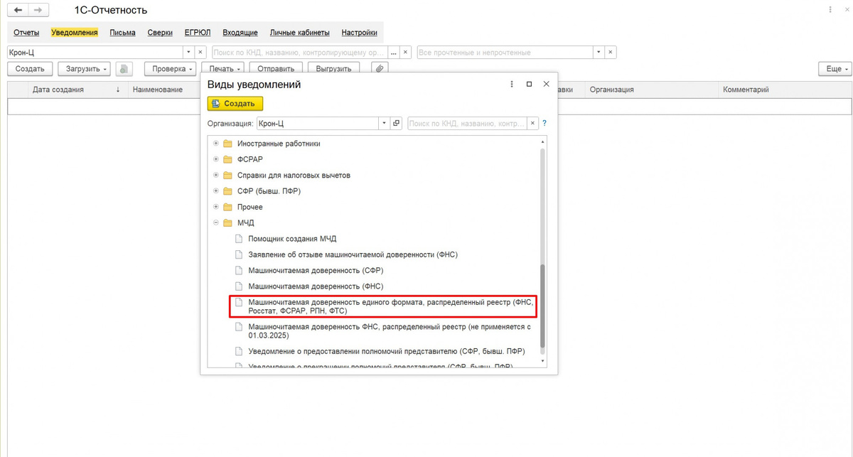853x457 pixels.
Task: Click the МЧД folder icon
Action: coord(227,223)
